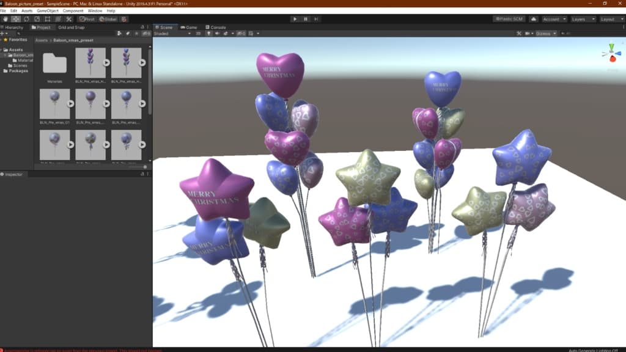The width and height of the screenshot is (626, 352).
Task: Click the Plastic SCM button
Action: coord(509,19)
